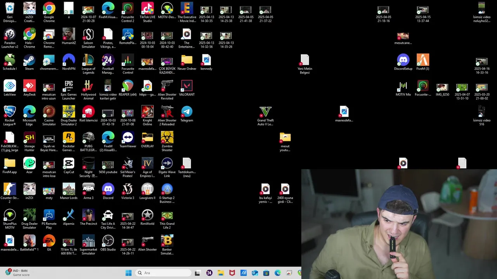The width and height of the screenshot is (497, 279).
Task: Open the Recycle Bin (Geri Dönüşüm) icon
Action: pyautogui.click(x=10, y=12)
